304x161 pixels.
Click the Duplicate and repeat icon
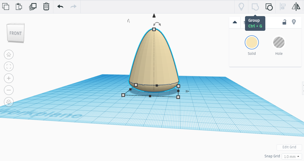point(33,6)
